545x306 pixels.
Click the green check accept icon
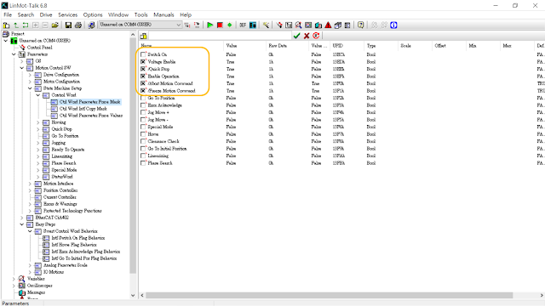click(x=296, y=36)
